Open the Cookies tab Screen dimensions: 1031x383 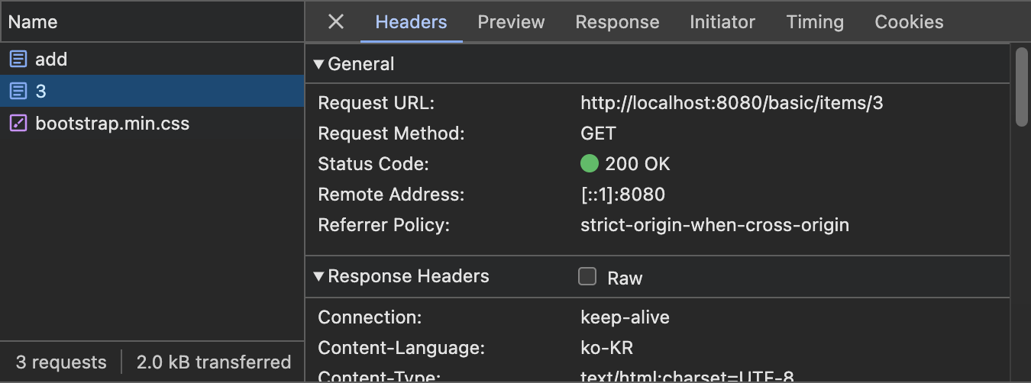tap(909, 22)
